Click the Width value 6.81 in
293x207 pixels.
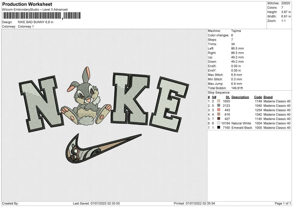coord(286,17)
